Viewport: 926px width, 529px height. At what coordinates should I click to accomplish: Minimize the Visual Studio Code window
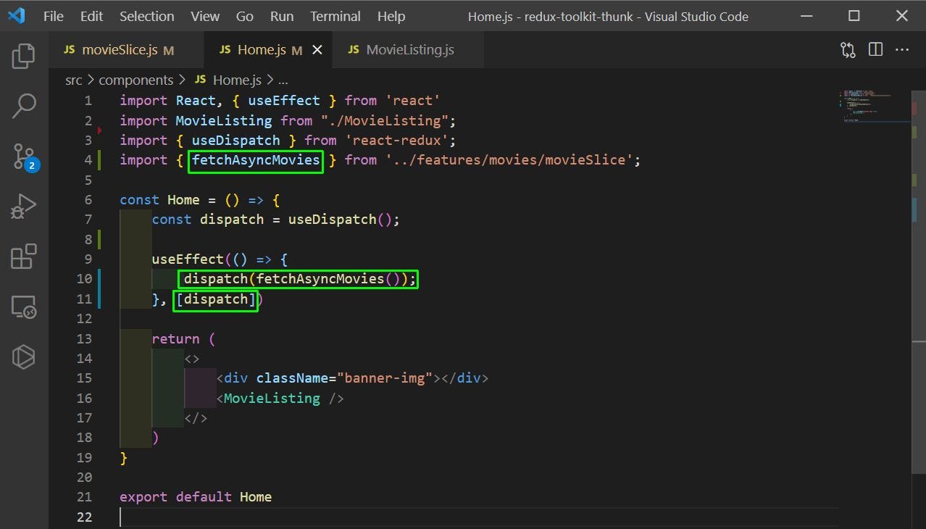pos(806,16)
